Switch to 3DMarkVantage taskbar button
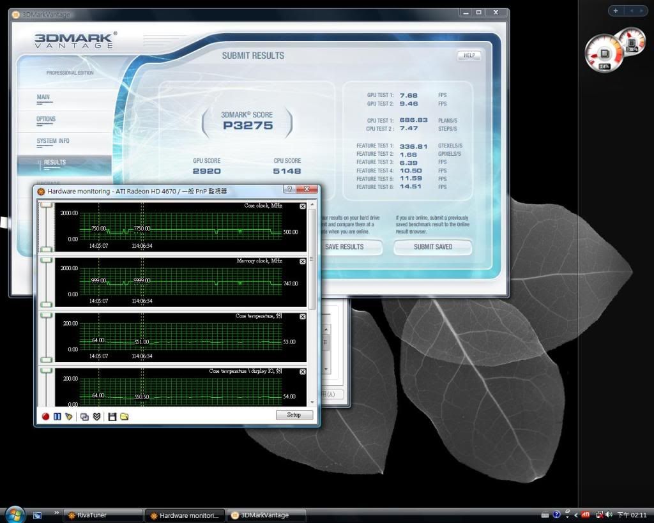Viewport: 654px width, 523px height. click(267, 515)
